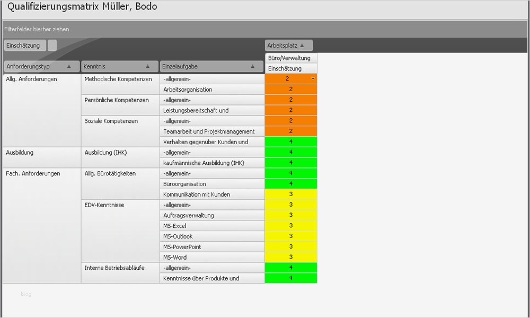Click the MS-PowerPoint task row
This screenshot has width=530, height=318.
(213, 246)
